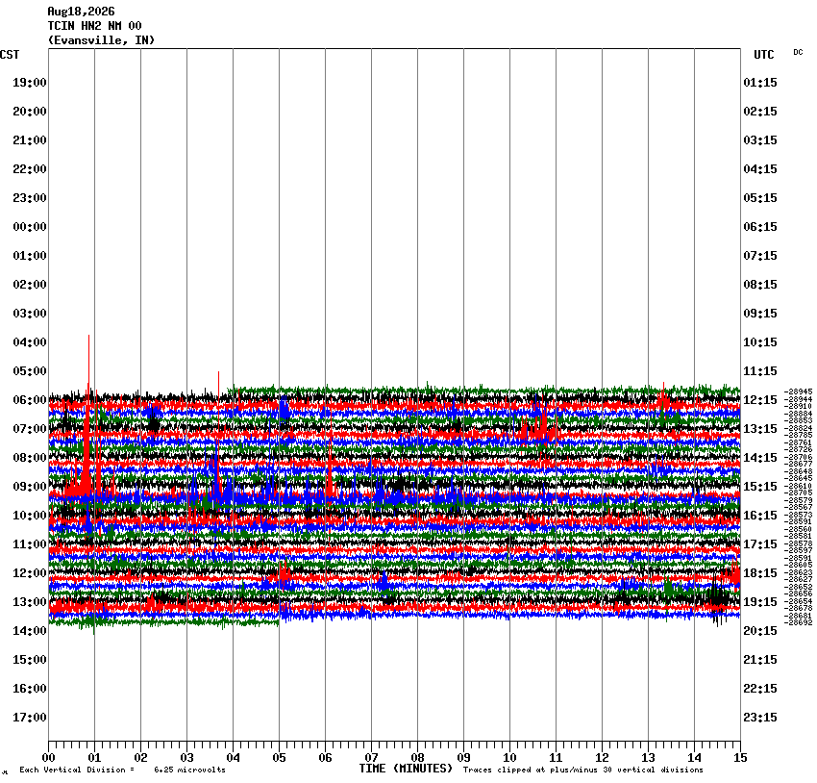Image resolution: width=817 pixels, height=783 pixels.
Task: Click the 19:15 UTC row label
Action: [x=759, y=602]
